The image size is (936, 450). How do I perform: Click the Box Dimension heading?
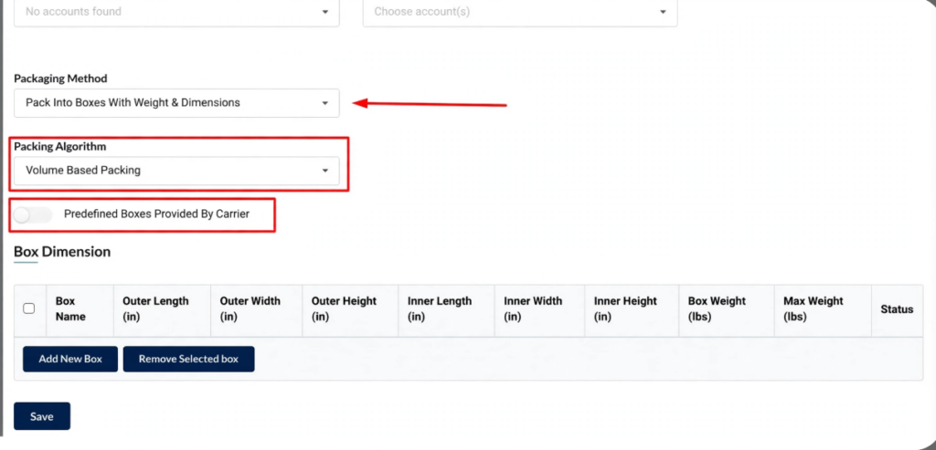(x=62, y=252)
